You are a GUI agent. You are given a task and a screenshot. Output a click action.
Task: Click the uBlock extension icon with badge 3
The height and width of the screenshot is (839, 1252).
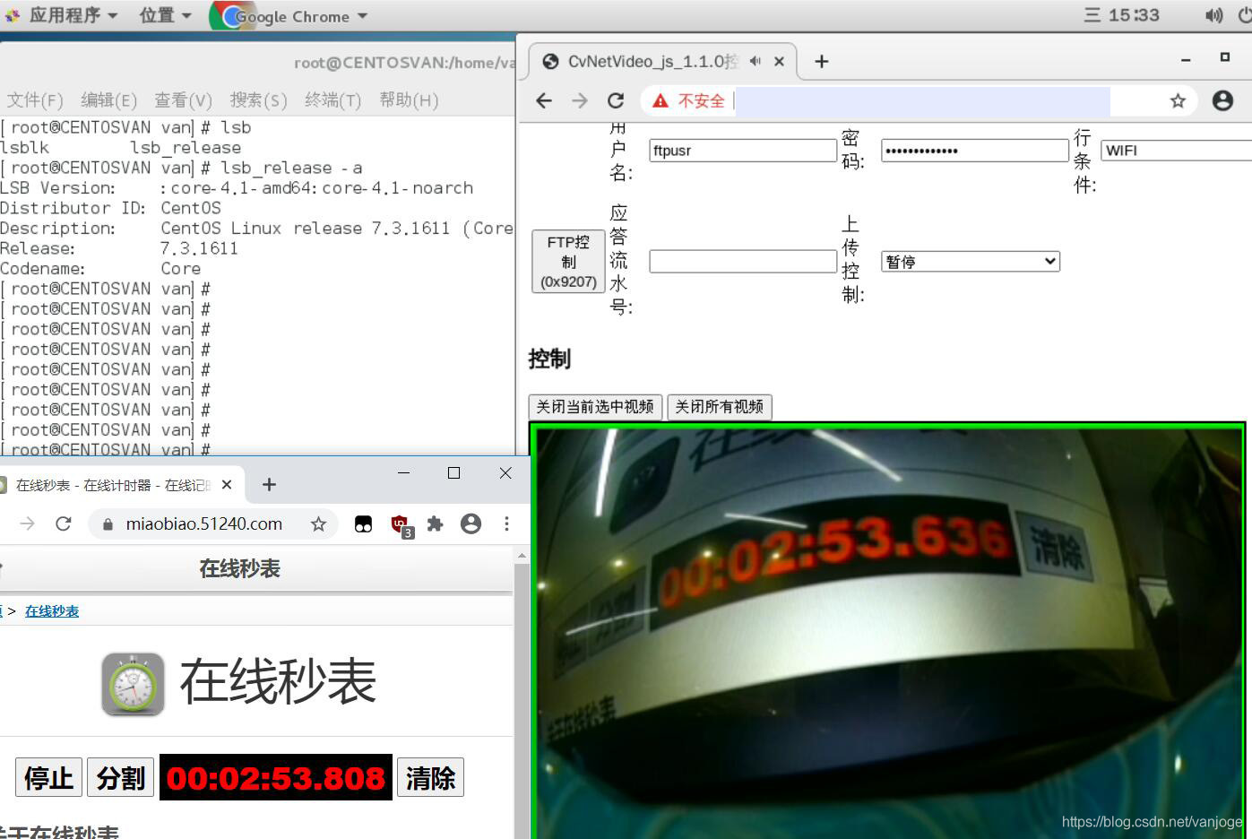(x=401, y=525)
